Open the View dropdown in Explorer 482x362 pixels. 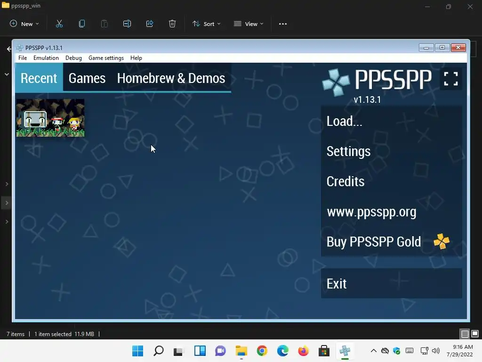click(249, 24)
